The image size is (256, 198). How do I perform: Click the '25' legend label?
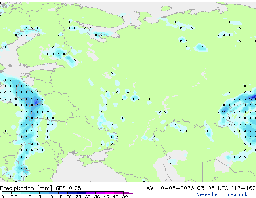(x=78, y=196)
